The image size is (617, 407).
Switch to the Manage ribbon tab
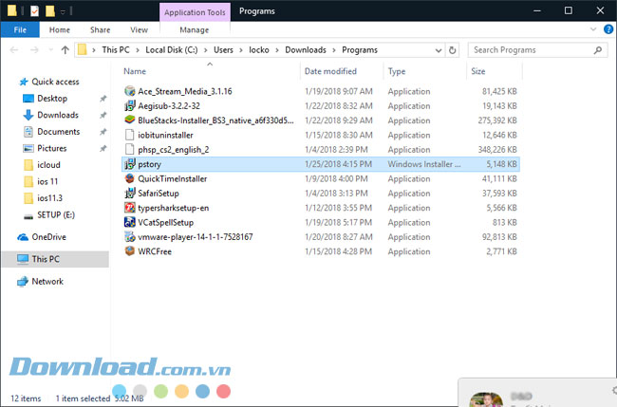click(x=195, y=30)
